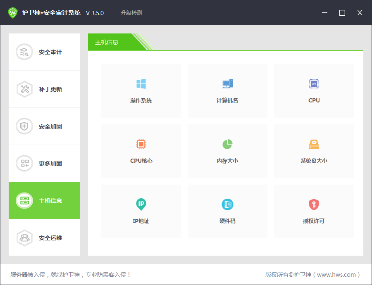The image size is (372, 285).
Task: Click the 安全加固 shield icon
Action: [x=24, y=126]
